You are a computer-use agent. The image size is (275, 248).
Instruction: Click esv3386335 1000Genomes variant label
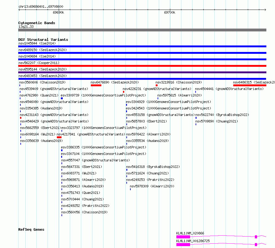104,147
